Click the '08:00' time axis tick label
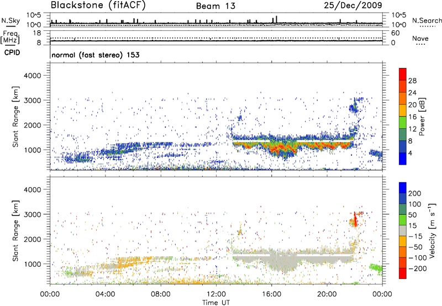Image resolution: width=442 pixels, height=306 pixels. (x=161, y=294)
